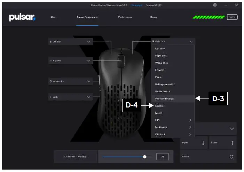Select Key combination option

173,98
